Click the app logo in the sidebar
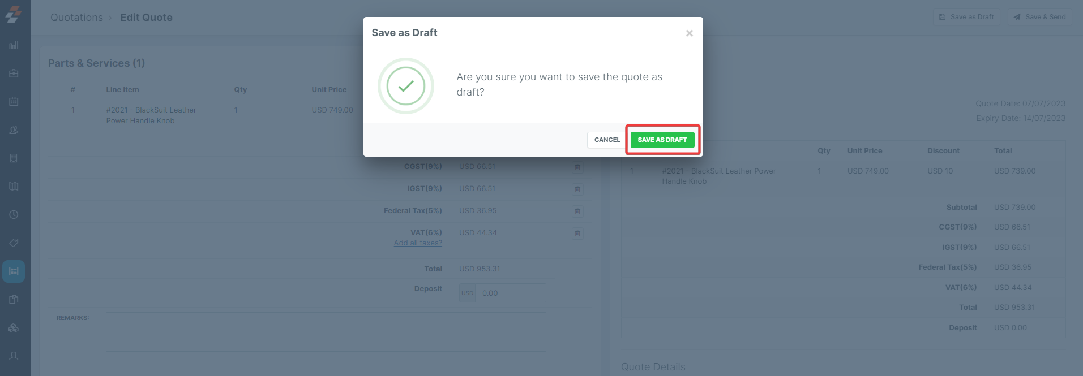Viewport: 1083px width, 376px height. tap(14, 14)
